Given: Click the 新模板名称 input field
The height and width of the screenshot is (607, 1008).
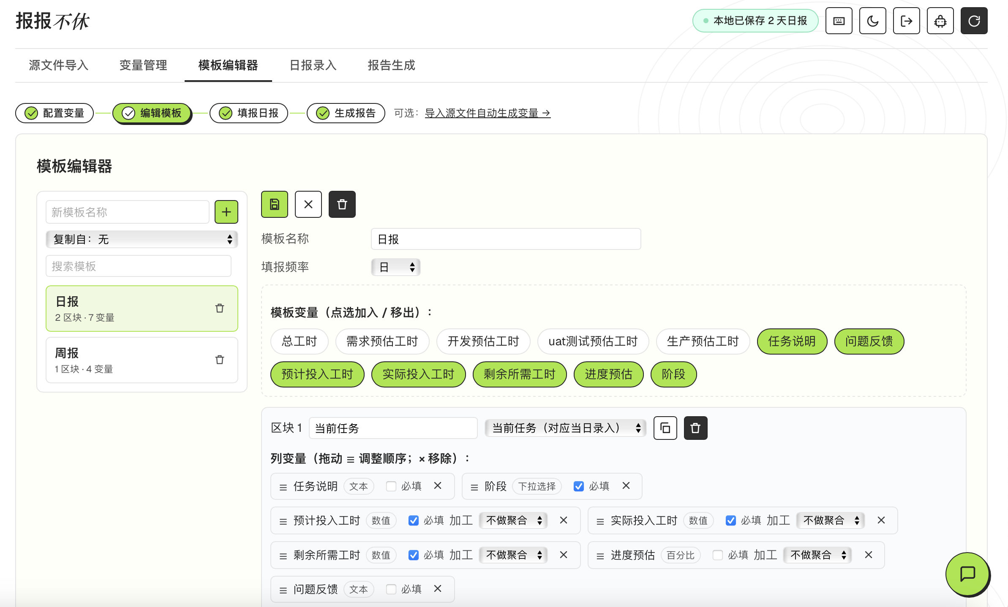Looking at the screenshot, I should tap(128, 212).
